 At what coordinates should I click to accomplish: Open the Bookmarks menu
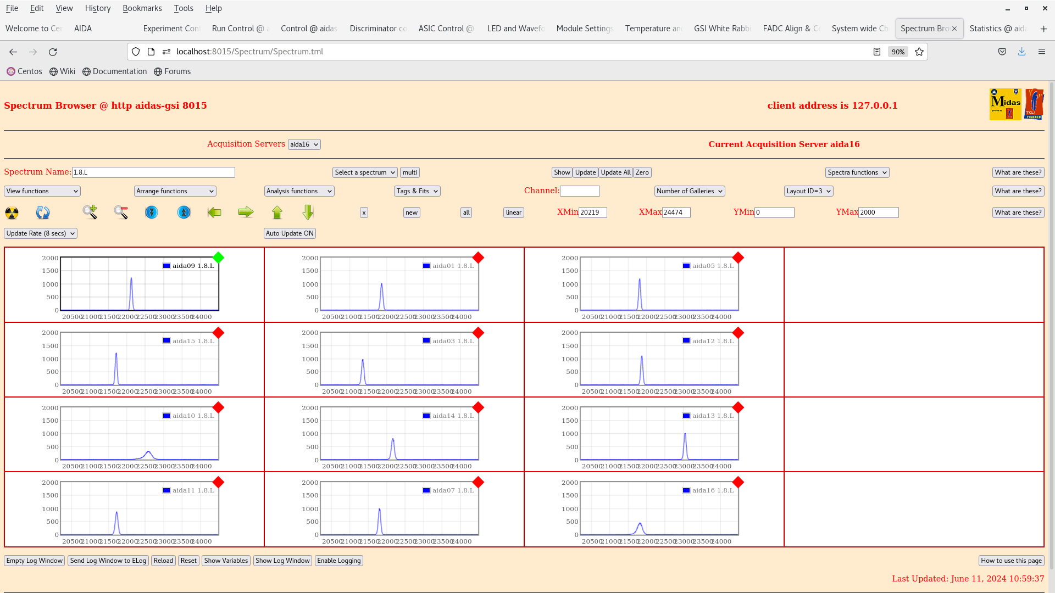point(142,8)
